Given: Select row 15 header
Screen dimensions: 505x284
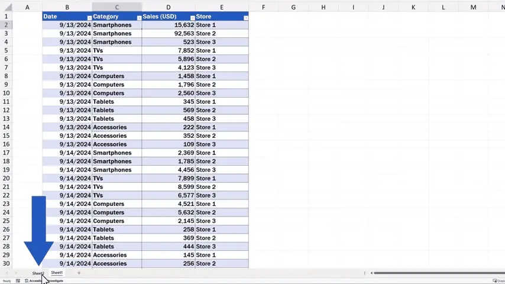Looking at the screenshot, I should 7,135.
